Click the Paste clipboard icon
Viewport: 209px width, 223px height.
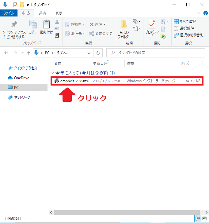[47, 24]
